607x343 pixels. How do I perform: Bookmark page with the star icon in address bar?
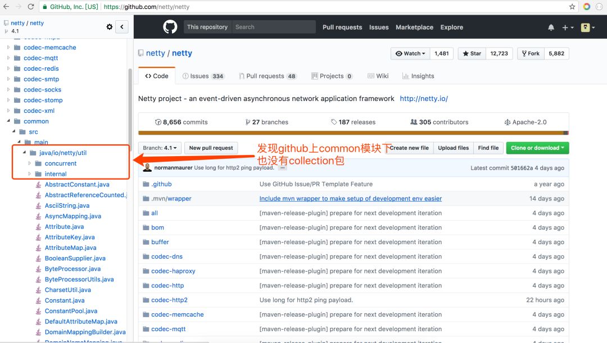(x=572, y=7)
